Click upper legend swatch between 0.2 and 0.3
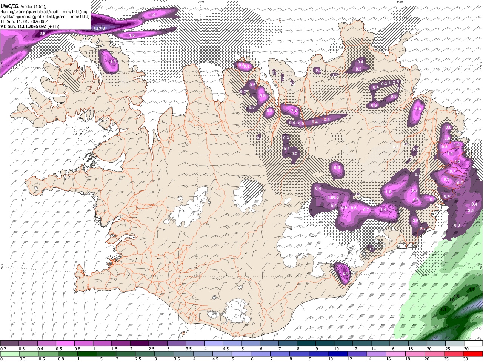The width and height of the screenshot is (483, 362). click(x=9, y=343)
